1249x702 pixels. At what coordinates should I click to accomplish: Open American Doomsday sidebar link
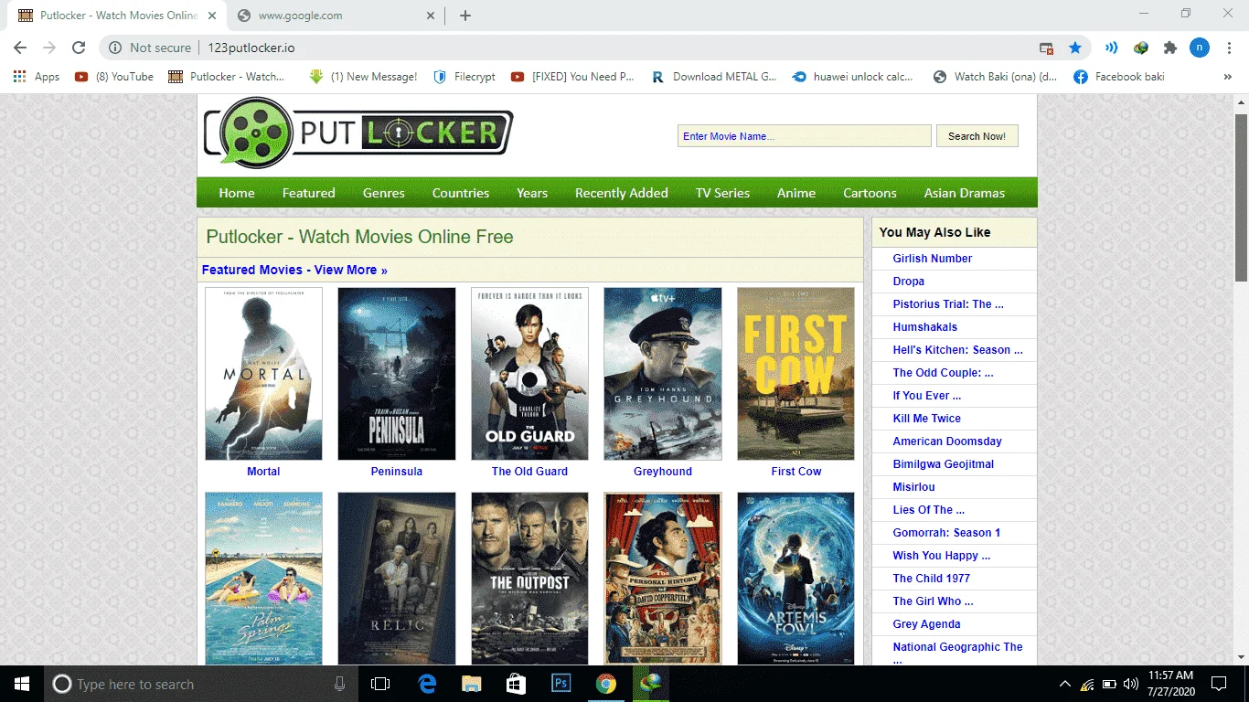(x=947, y=441)
